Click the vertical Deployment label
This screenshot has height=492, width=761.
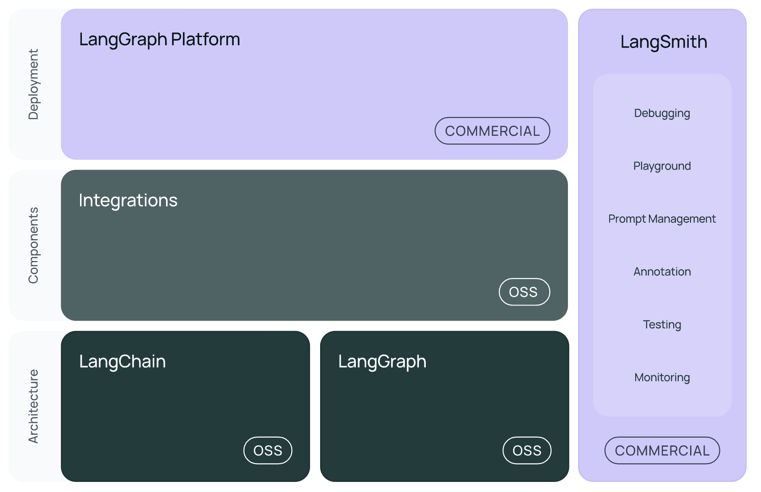[x=34, y=85]
